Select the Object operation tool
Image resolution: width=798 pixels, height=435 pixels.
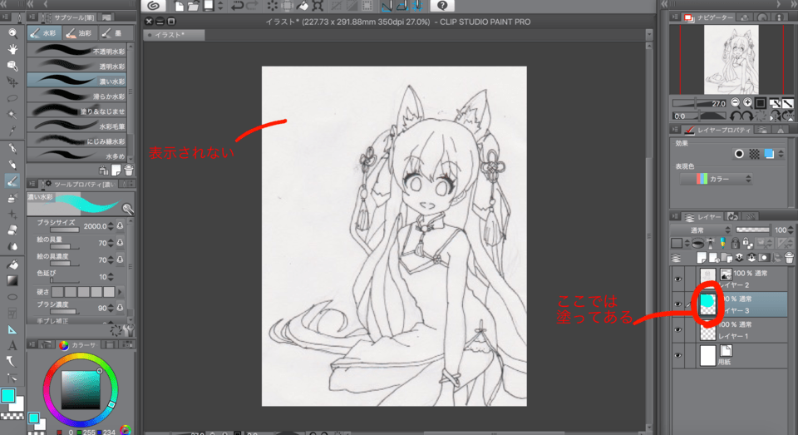click(12, 66)
